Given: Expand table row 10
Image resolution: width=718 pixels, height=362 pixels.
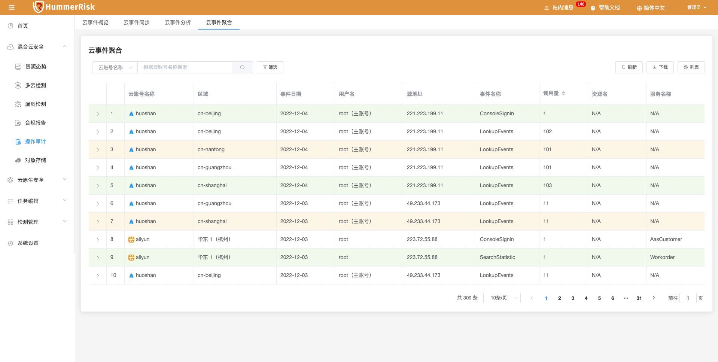Looking at the screenshot, I should (x=98, y=276).
